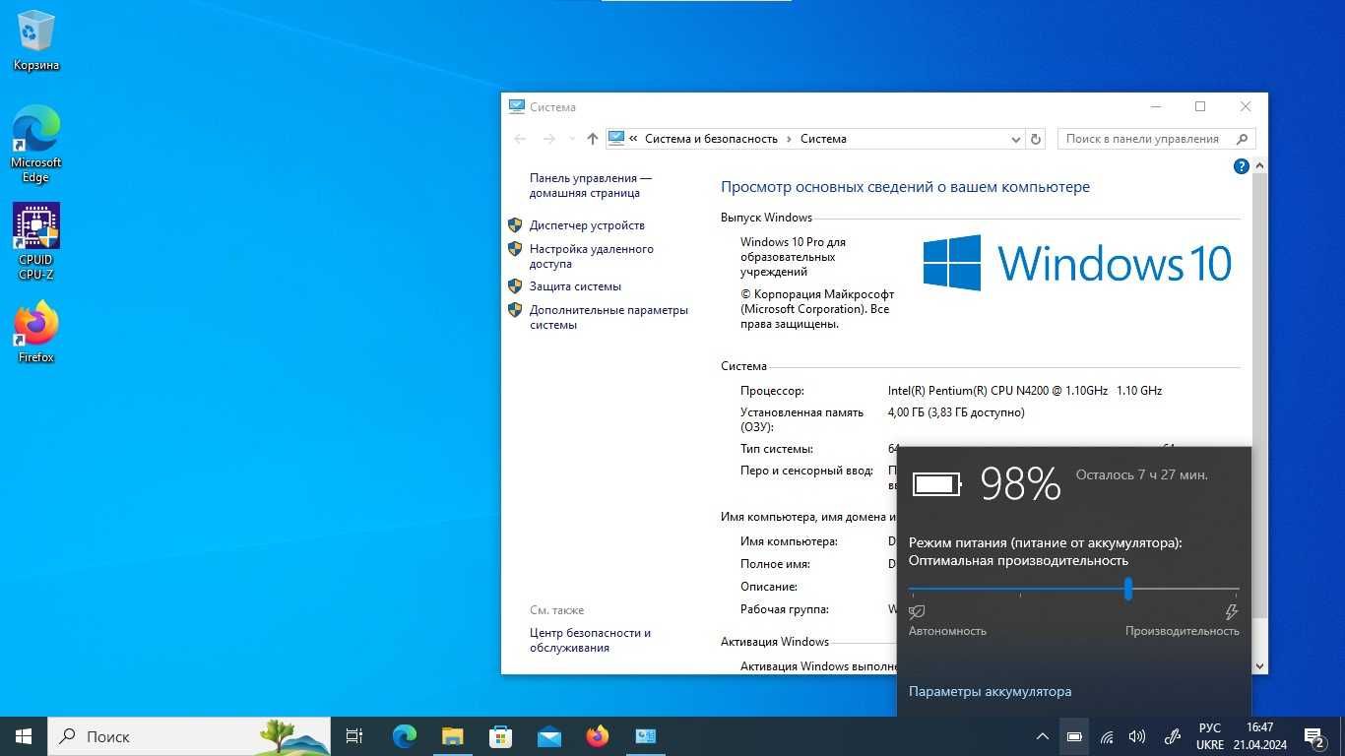Launch CPUID CPU-Z desktop shortcut
Viewport: 1345px width, 756px height.
[36, 241]
